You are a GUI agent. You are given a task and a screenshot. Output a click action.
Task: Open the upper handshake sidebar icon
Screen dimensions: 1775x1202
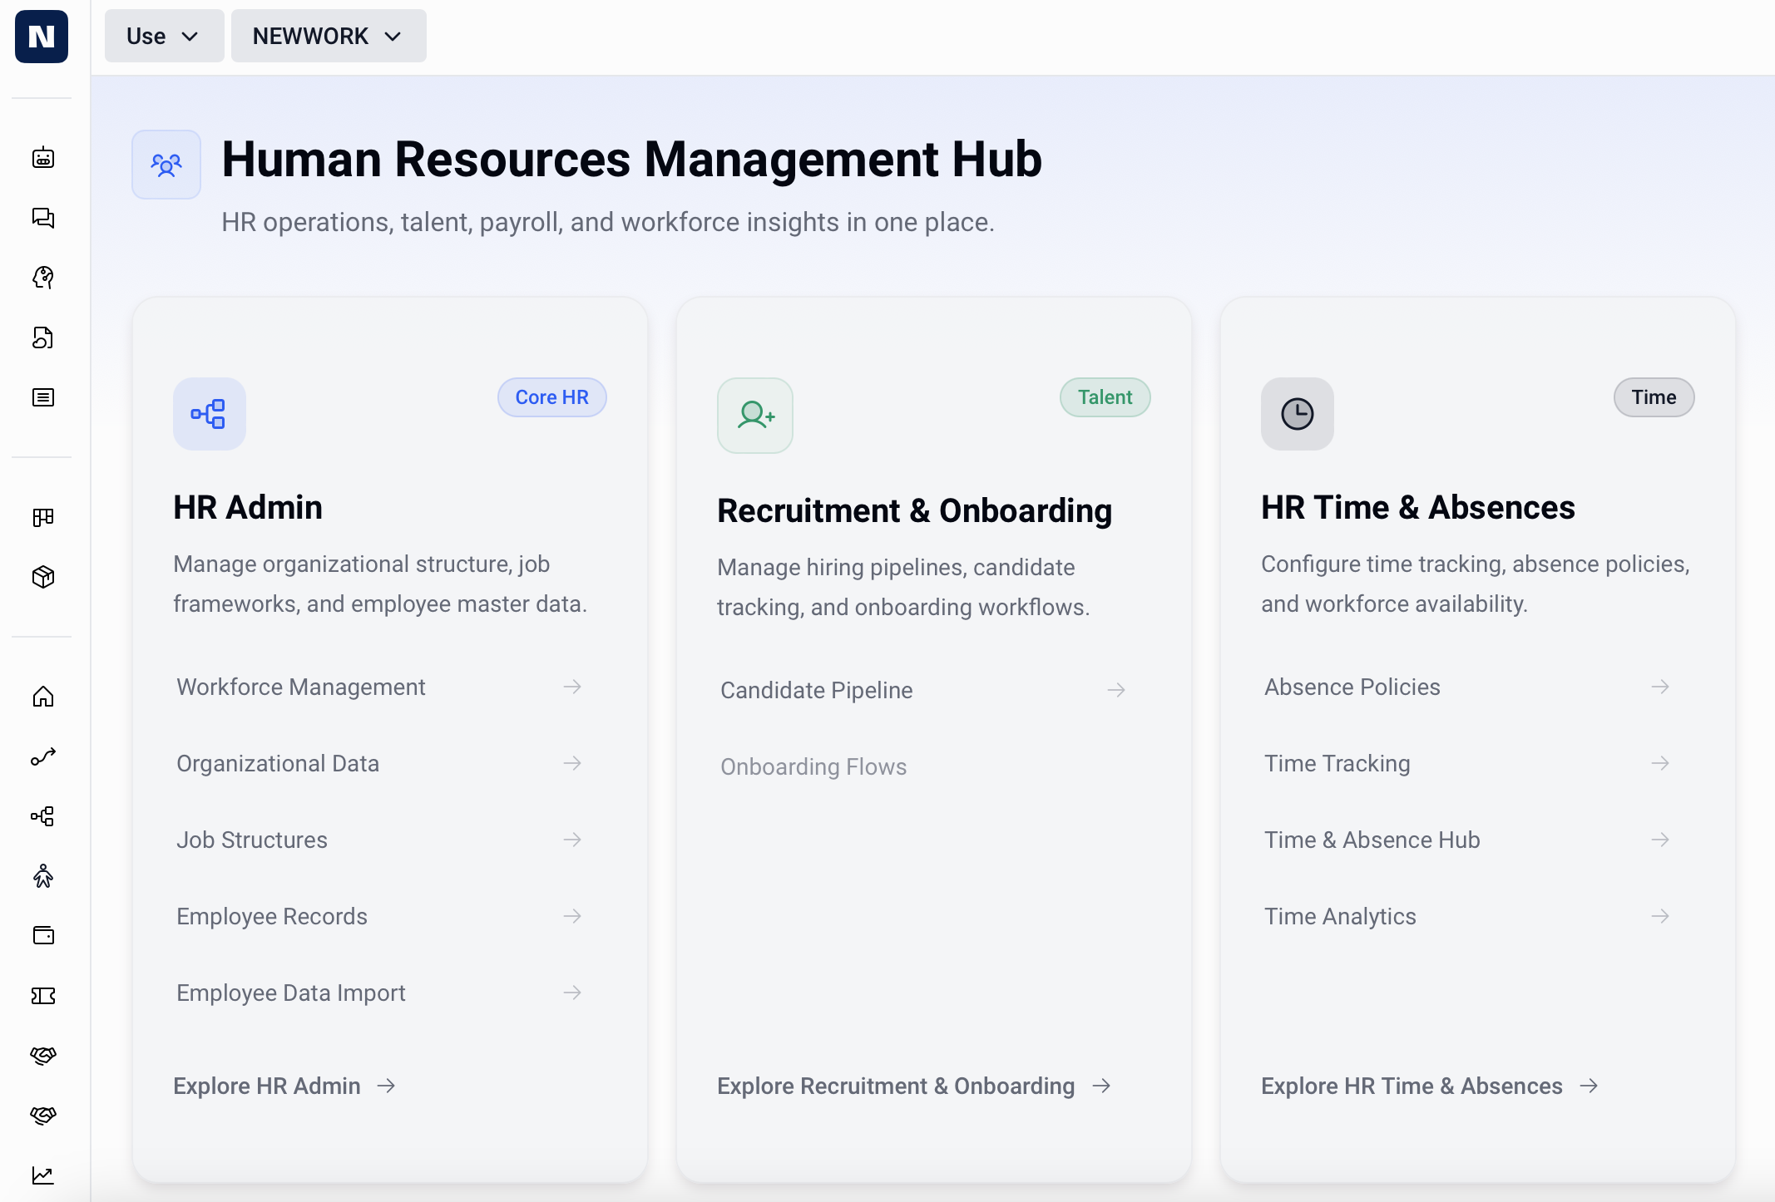[43, 1056]
